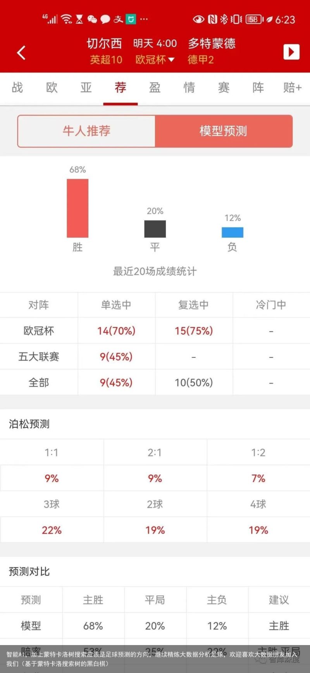Tap team name 多特蒙德

[212, 43]
